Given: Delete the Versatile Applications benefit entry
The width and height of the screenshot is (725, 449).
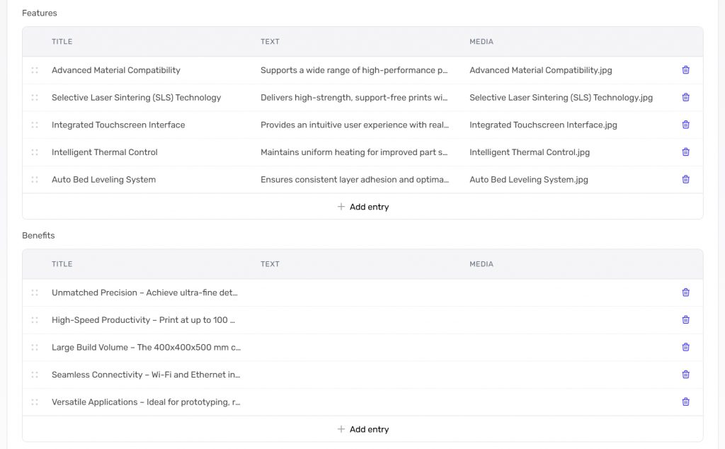Looking at the screenshot, I should coord(685,402).
